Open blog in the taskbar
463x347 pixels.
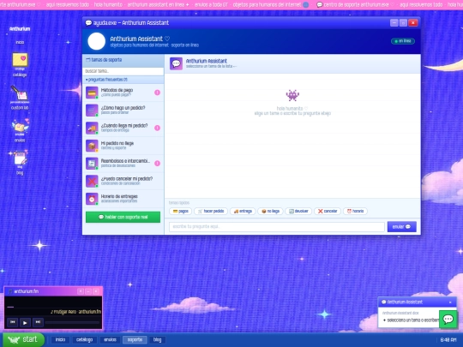(158, 339)
